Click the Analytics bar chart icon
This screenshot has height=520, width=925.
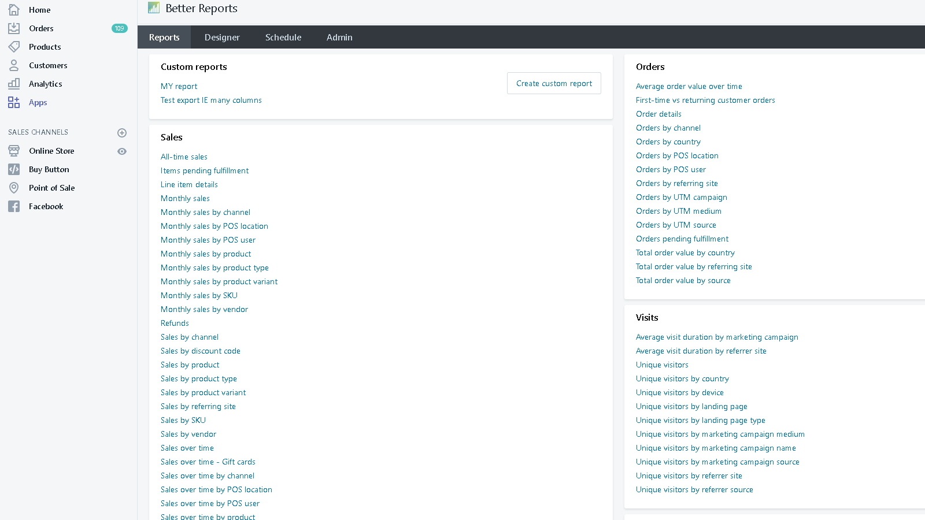click(x=14, y=83)
